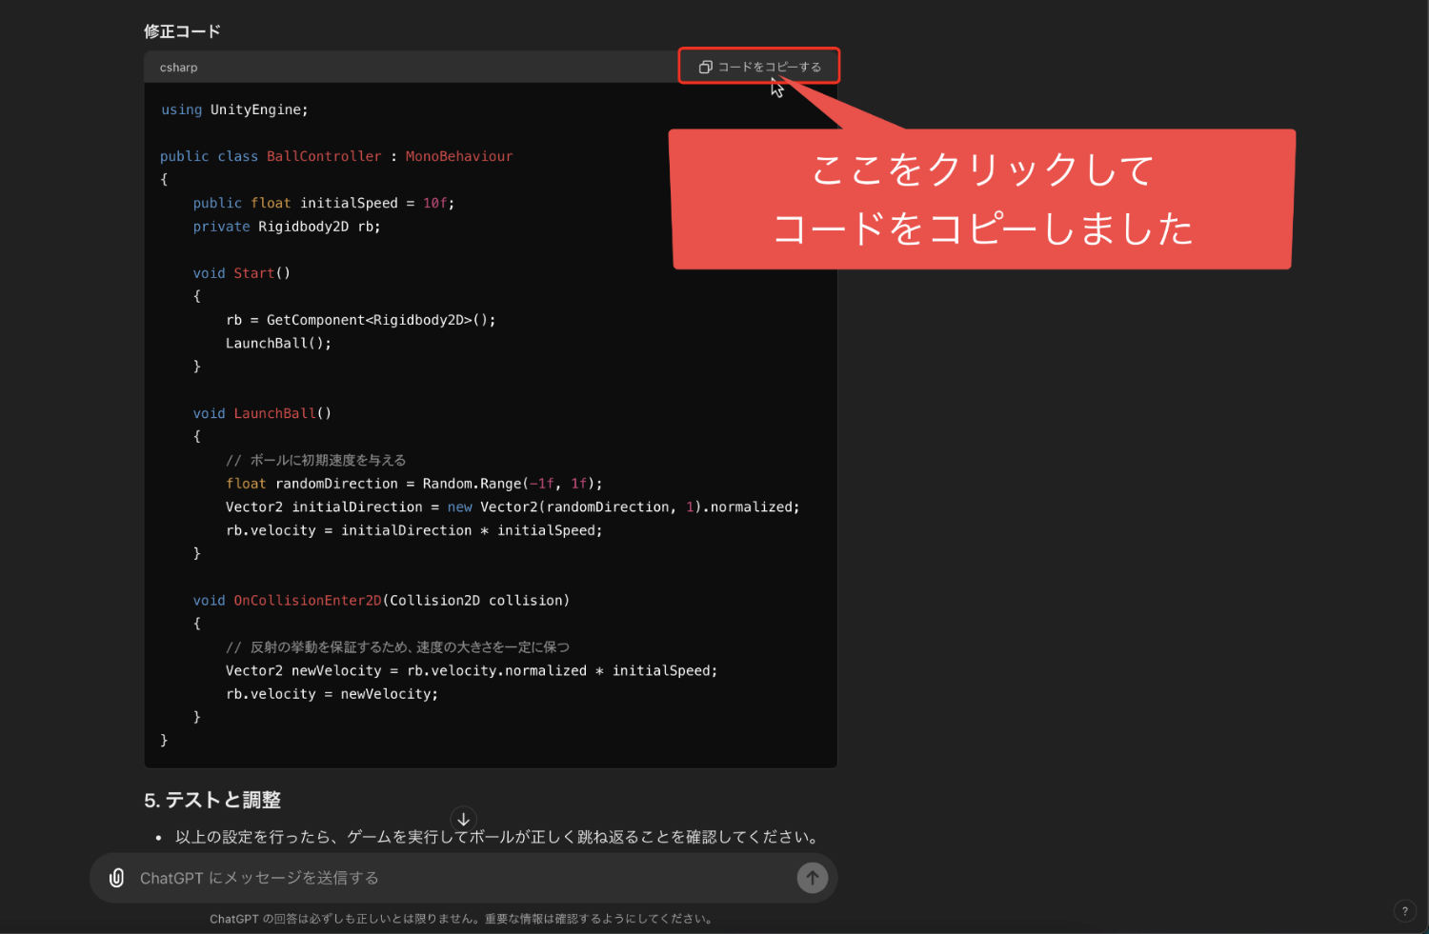Click the コードをコピーする copy code button
1429x934 pixels.
(759, 67)
